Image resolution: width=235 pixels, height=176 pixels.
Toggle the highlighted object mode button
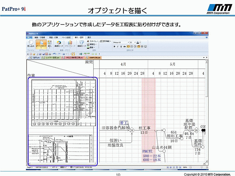pos(41,44)
